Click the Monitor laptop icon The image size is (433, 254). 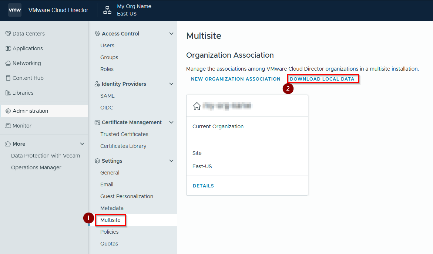(8, 126)
